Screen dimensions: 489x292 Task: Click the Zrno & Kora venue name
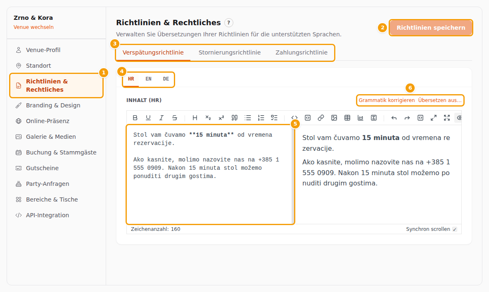coord(33,18)
